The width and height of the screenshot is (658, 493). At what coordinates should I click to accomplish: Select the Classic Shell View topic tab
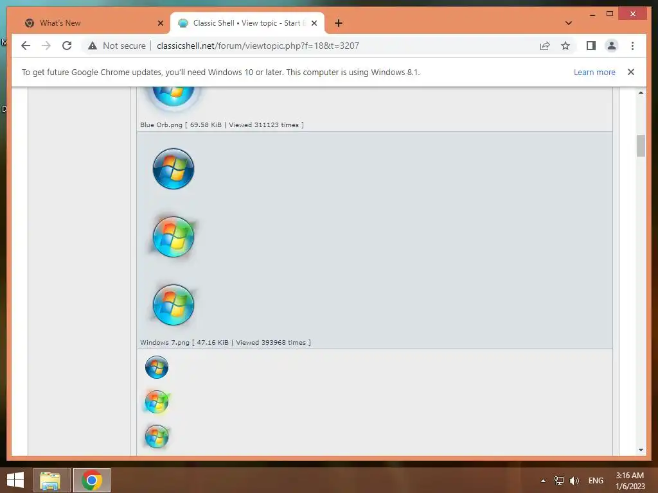pyautogui.click(x=247, y=23)
